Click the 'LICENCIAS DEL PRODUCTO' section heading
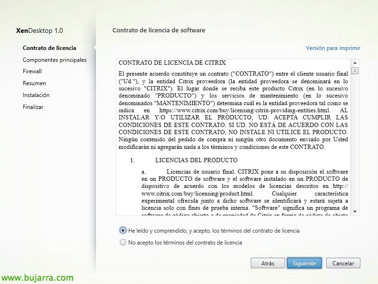Viewport: 378px width, 284px height. pos(197,160)
